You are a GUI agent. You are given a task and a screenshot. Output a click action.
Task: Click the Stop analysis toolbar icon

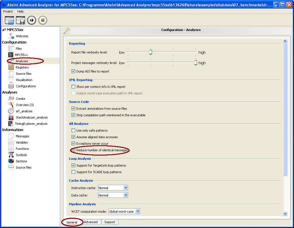click(43, 20)
